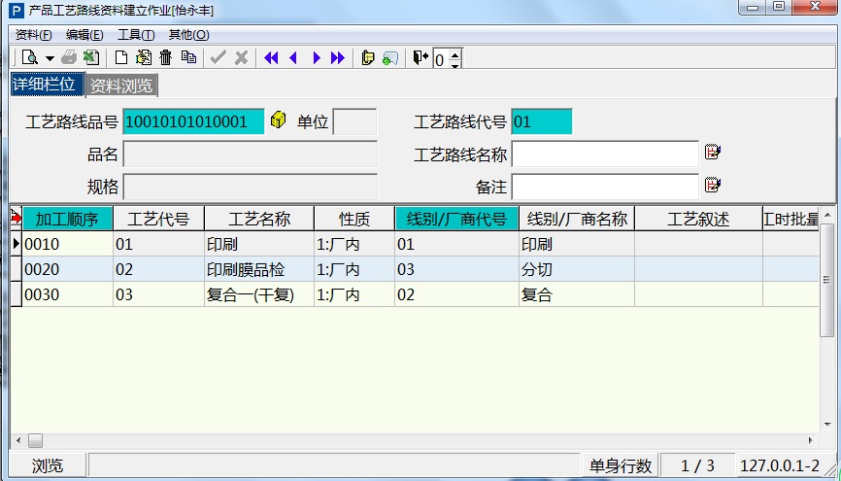Click the 线别/厂商名称 column header

pos(577,219)
